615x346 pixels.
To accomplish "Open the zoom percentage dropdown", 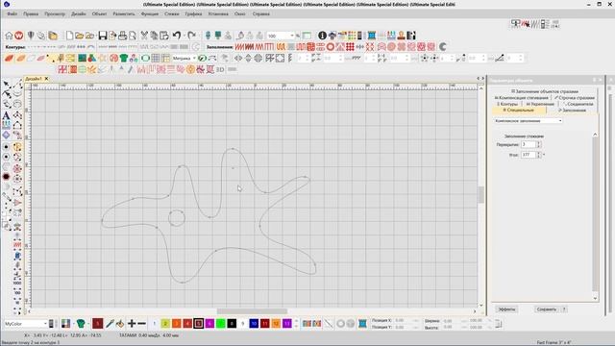I will pos(292,36).
